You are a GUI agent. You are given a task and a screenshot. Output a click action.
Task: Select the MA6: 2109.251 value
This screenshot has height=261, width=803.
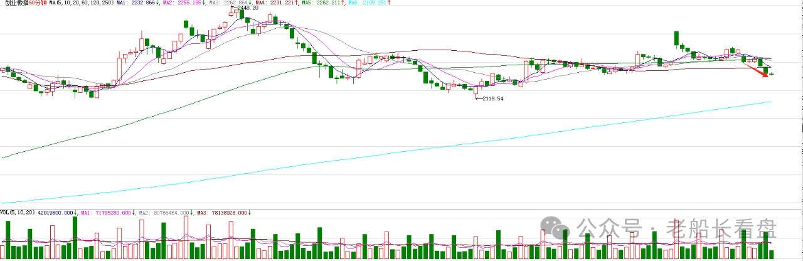[x=368, y=3]
